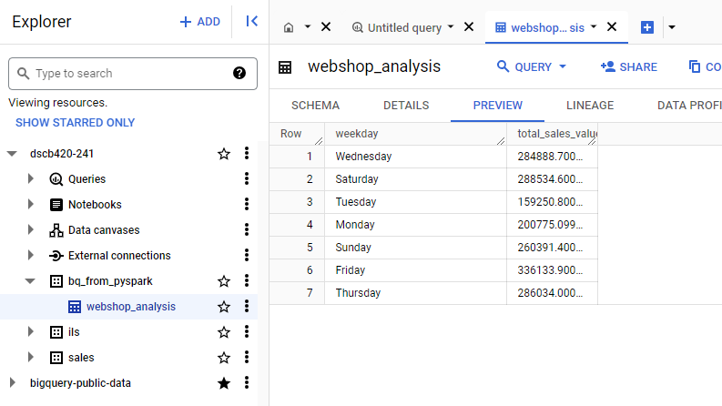
Task: Select the webshop_analysis table in tree
Action: [x=131, y=307]
